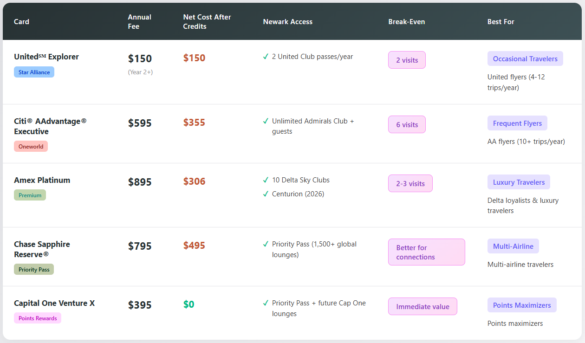The height and width of the screenshot is (343, 585).
Task: Click the Net Cost After Credits header
Action: pyautogui.click(x=207, y=21)
